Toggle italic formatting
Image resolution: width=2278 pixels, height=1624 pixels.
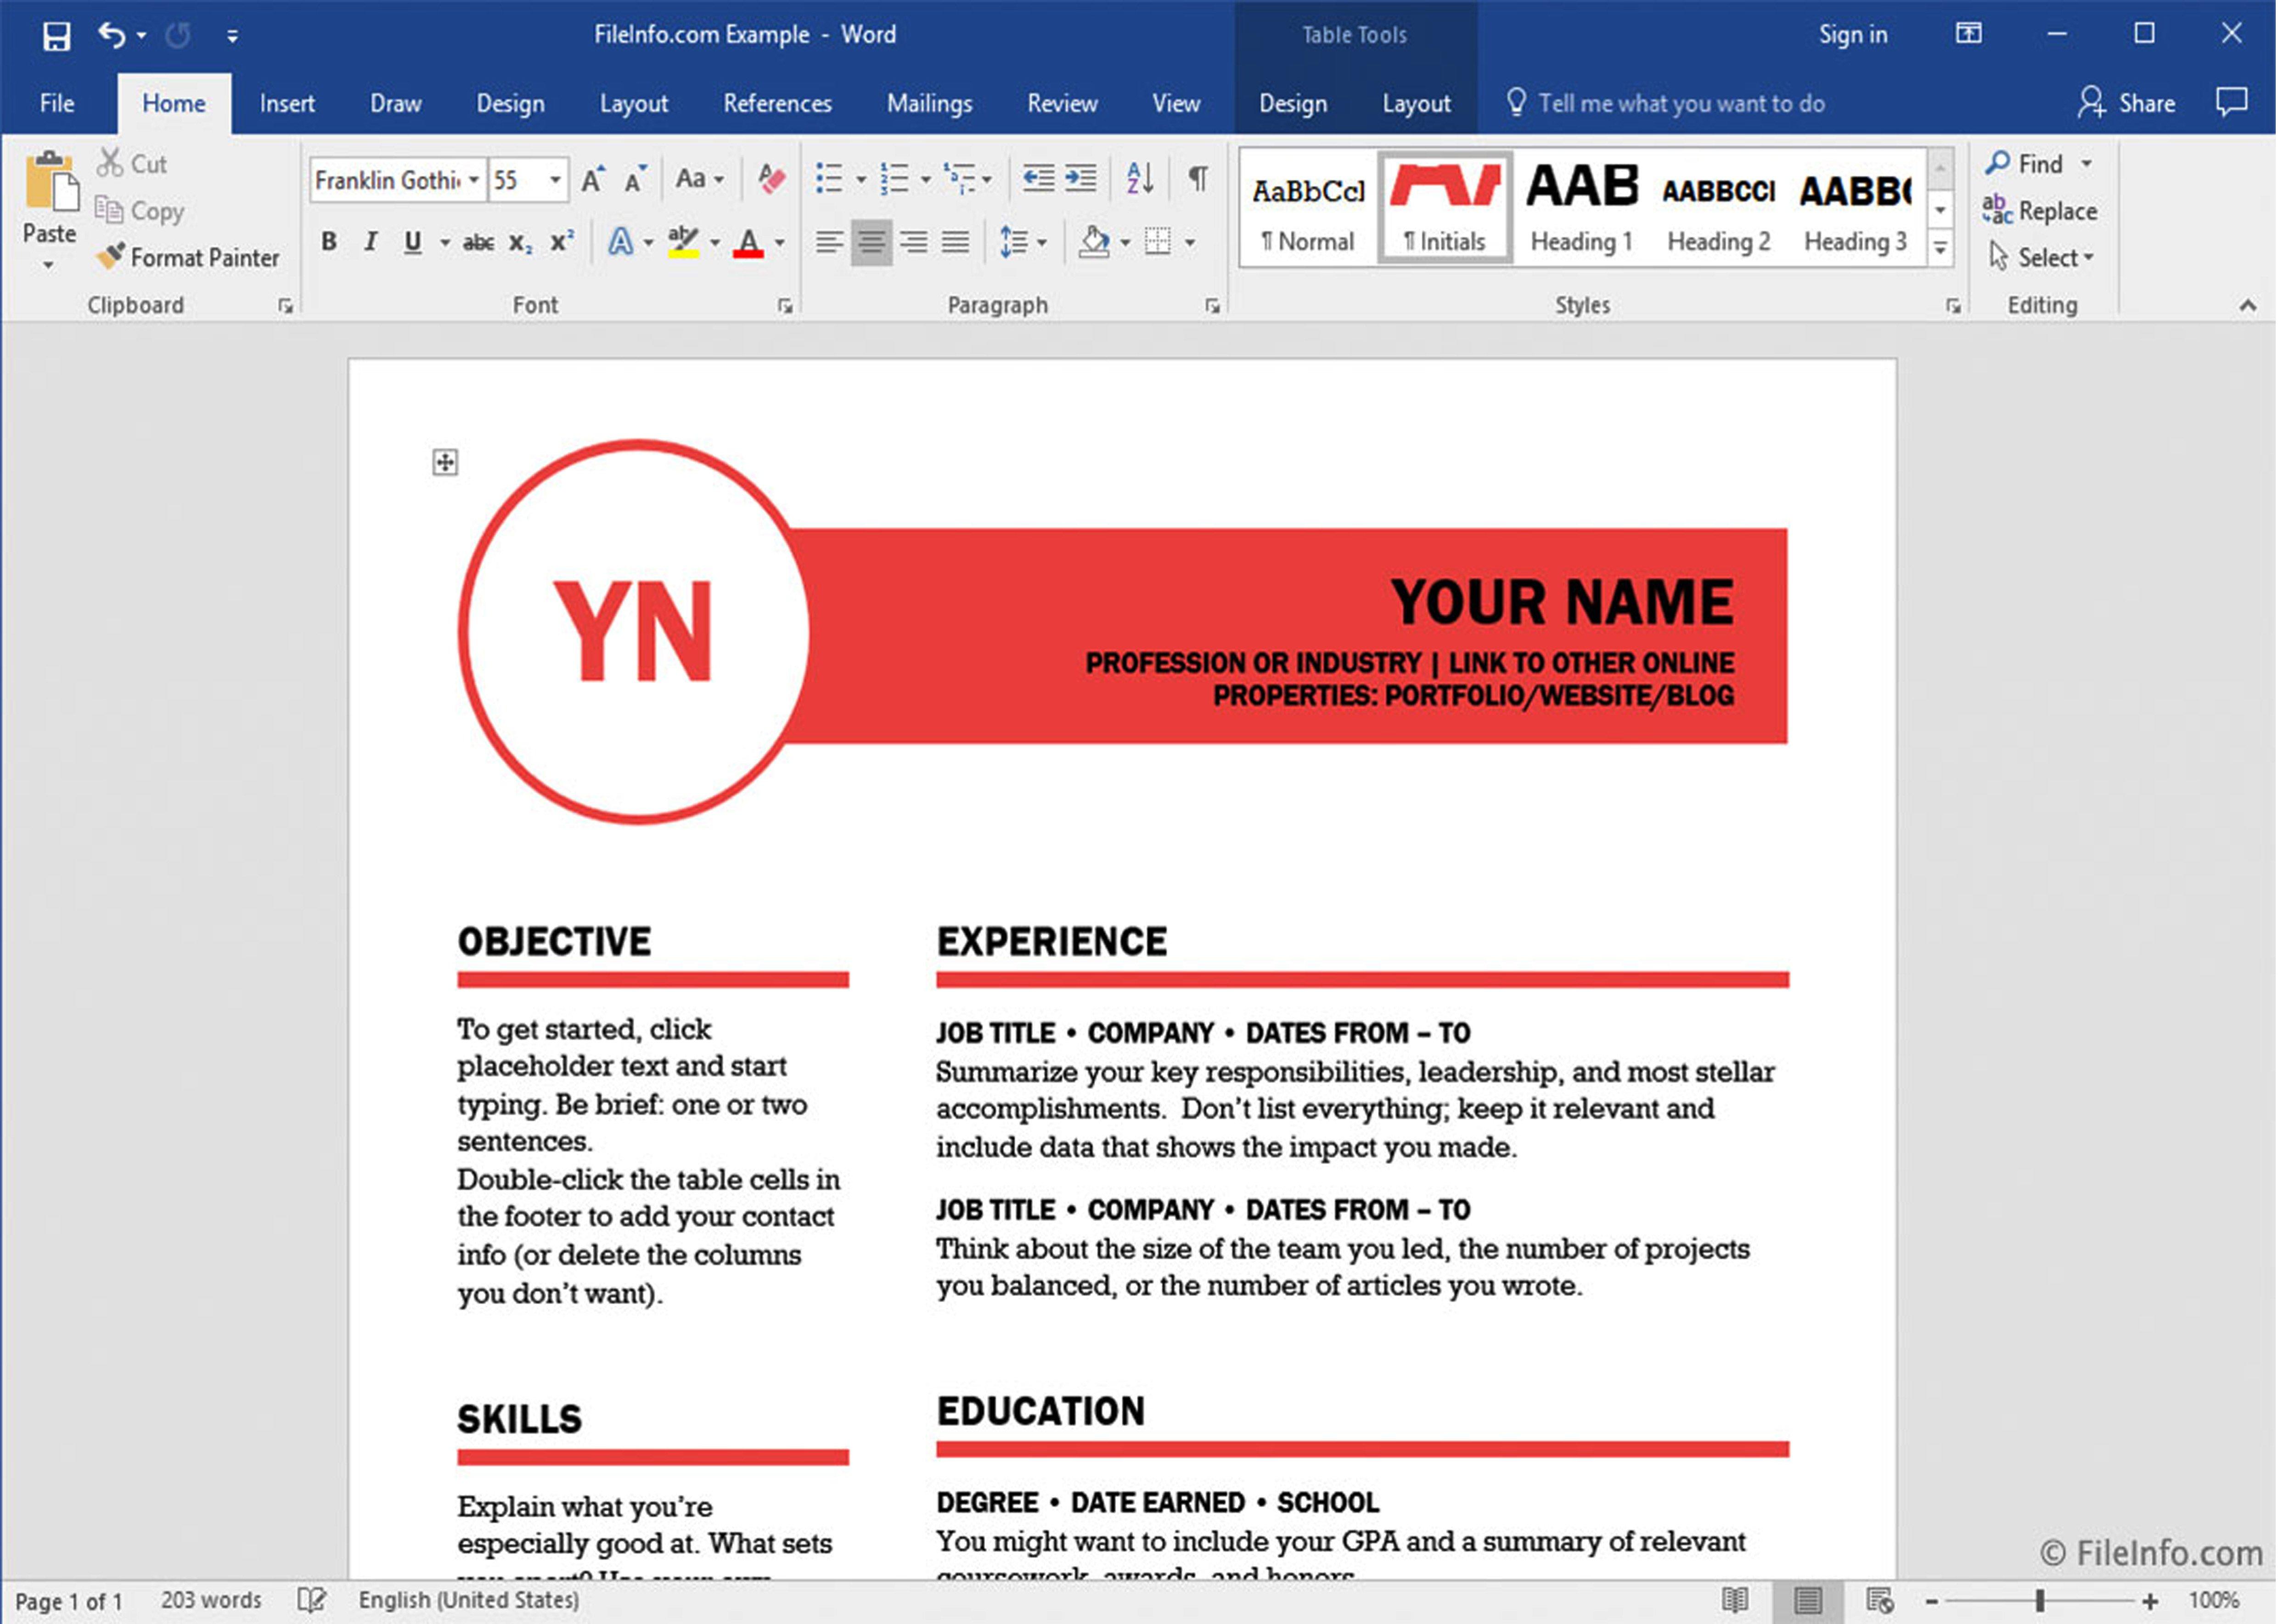pyautogui.click(x=370, y=240)
